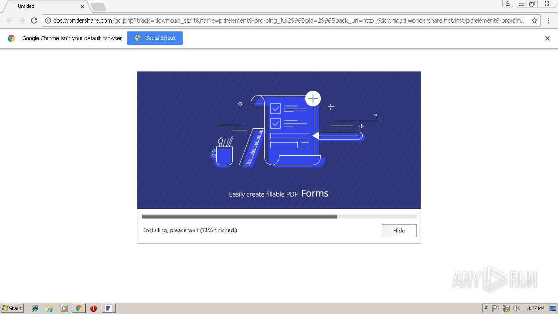Switch to Chrome in taskbar

(78, 308)
